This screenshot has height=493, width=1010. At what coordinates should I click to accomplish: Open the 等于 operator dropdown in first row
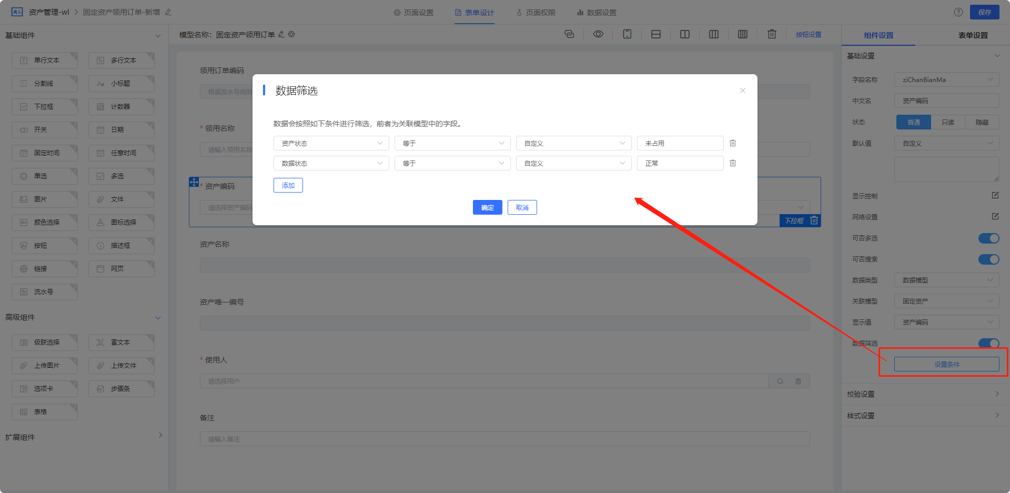point(452,143)
